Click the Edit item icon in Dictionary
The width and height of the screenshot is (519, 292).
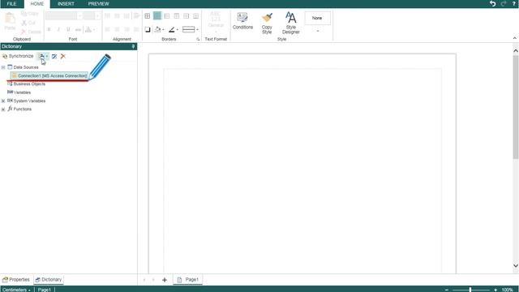pyautogui.click(x=54, y=56)
